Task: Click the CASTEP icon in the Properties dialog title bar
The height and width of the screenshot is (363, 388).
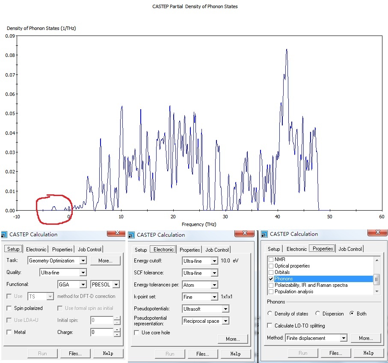Action: coord(264,234)
